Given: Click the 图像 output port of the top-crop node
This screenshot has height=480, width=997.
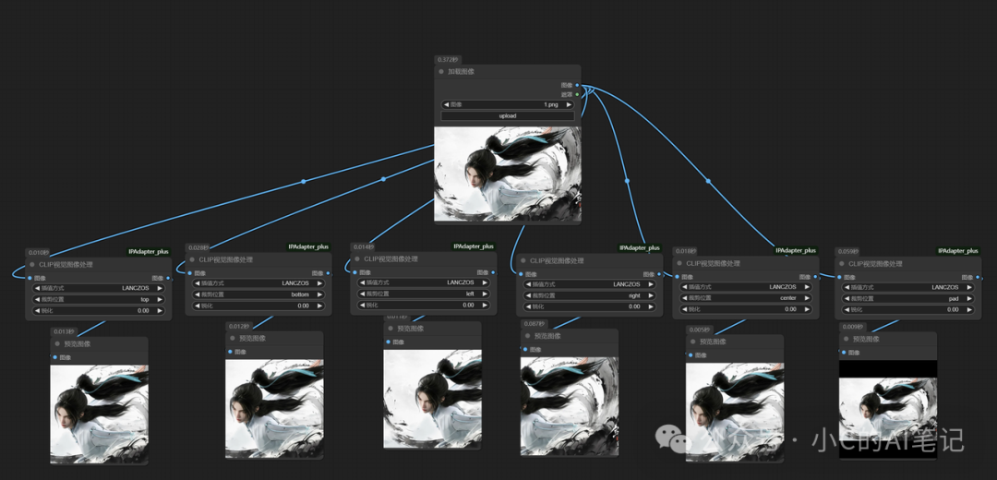Looking at the screenshot, I should pos(168,278).
